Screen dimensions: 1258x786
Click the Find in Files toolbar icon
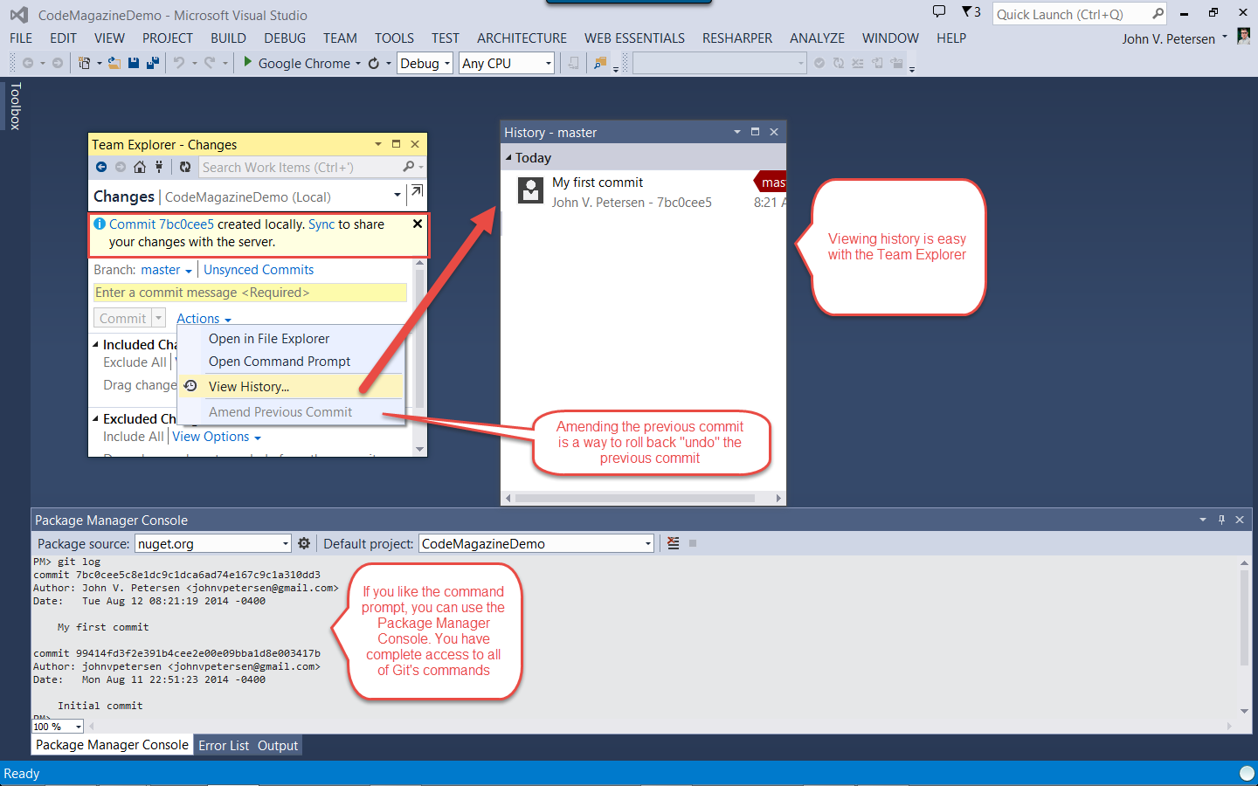(x=600, y=63)
